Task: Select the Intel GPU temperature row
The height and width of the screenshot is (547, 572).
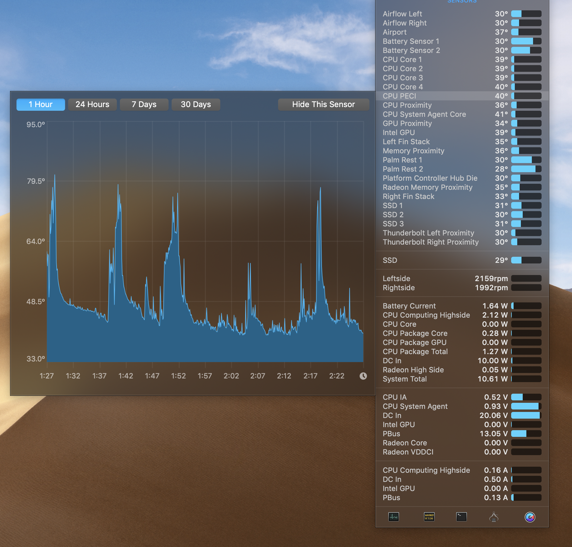Action: pos(462,132)
